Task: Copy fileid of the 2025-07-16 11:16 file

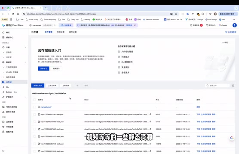Action: (150, 144)
